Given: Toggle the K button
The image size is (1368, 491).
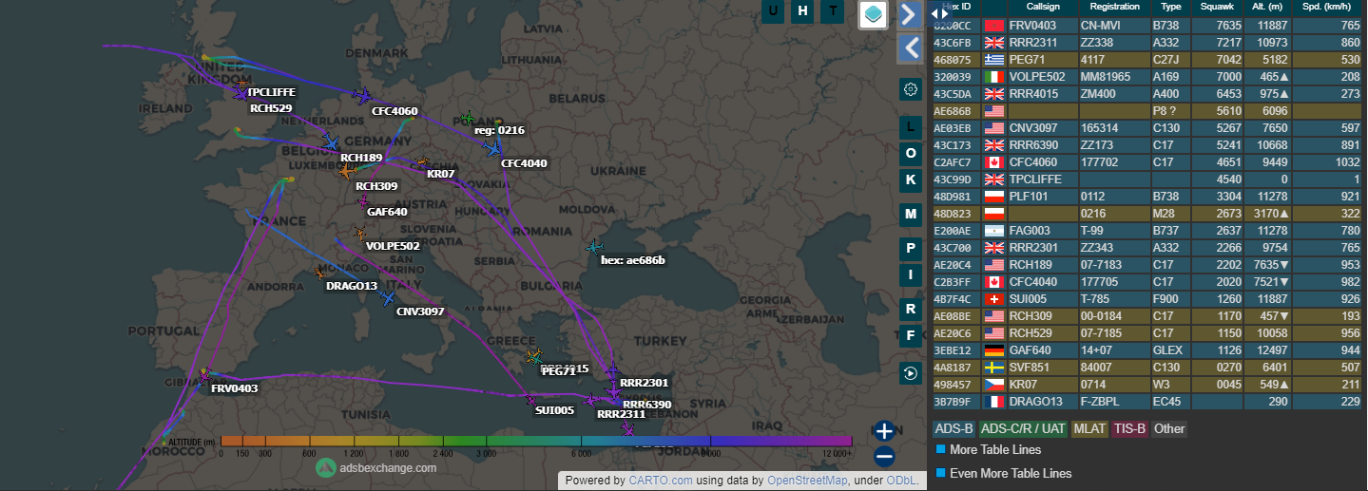Looking at the screenshot, I should coord(911,179).
